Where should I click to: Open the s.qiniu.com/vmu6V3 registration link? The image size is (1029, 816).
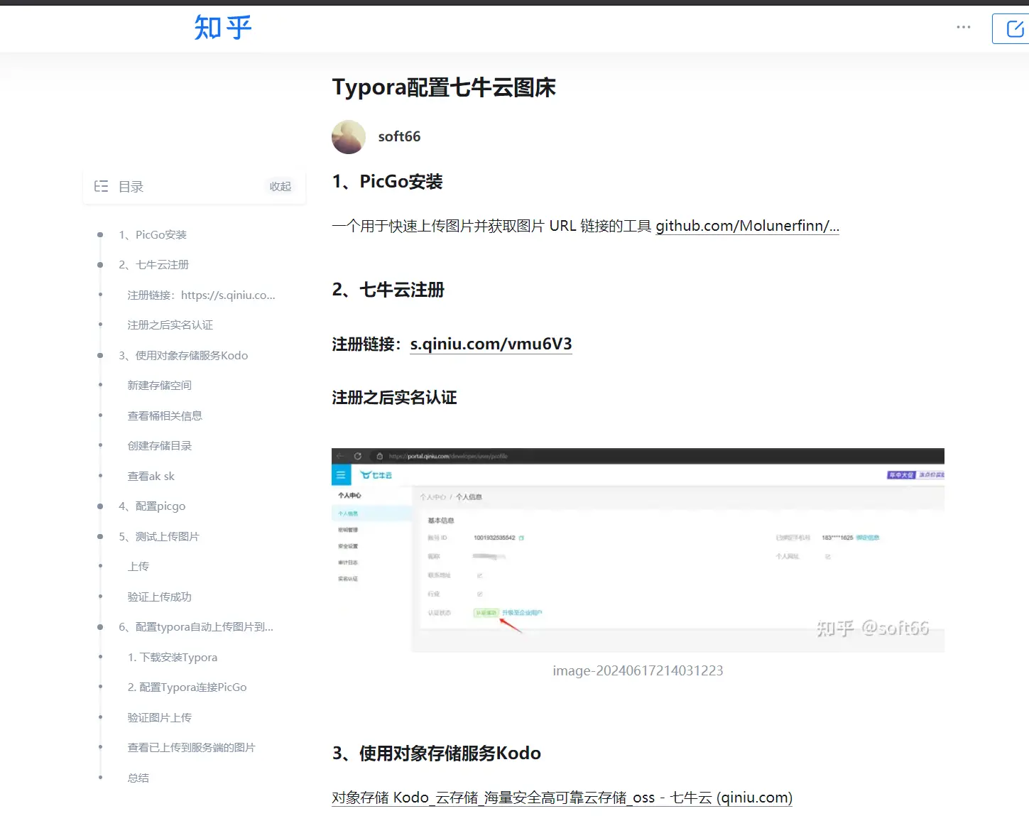pyautogui.click(x=491, y=344)
